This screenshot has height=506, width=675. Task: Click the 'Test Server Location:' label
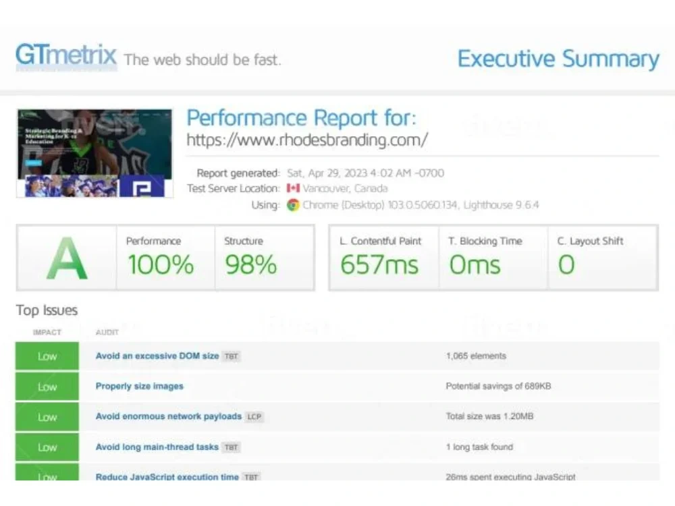coord(234,188)
